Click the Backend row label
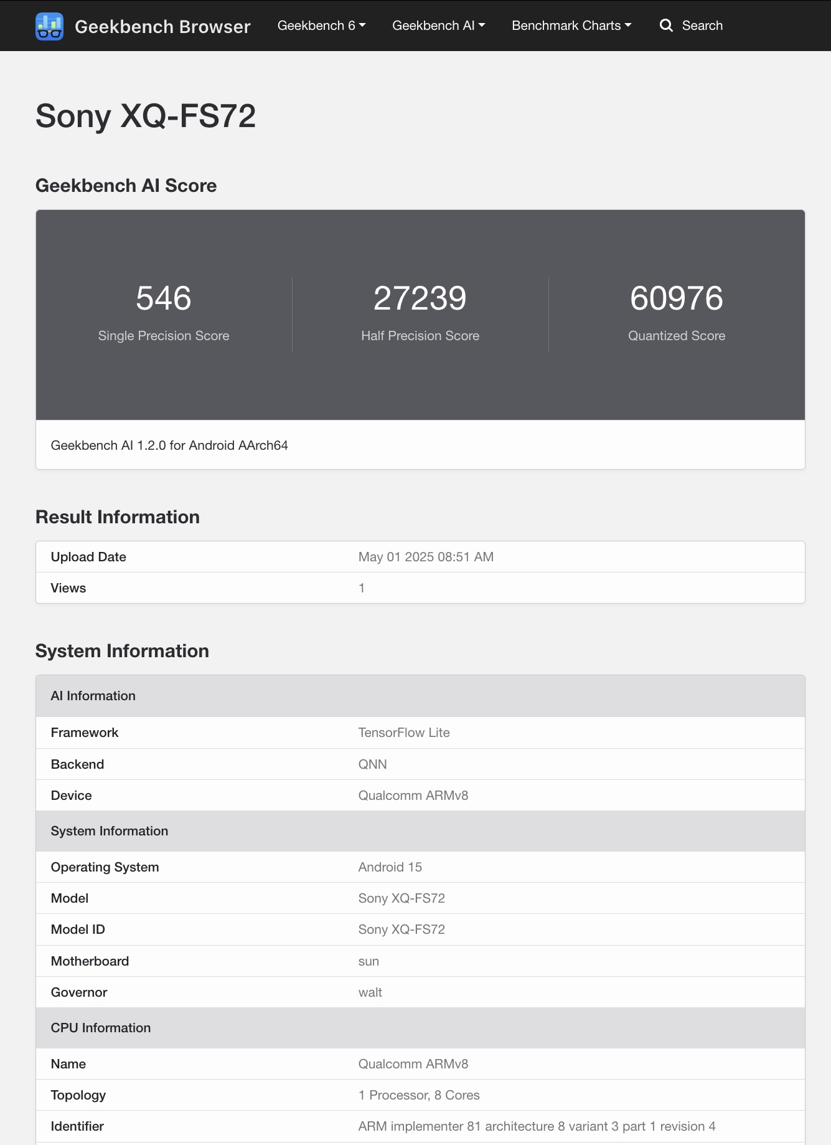The width and height of the screenshot is (831, 1145). [78, 764]
